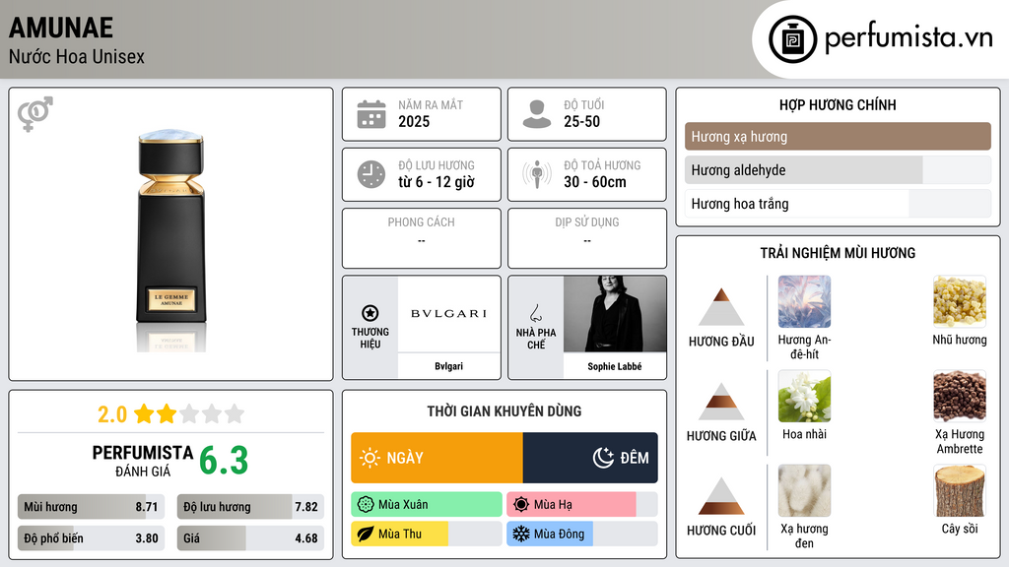Open the Cây sồi note image
1009x567 pixels.
pos(960,490)
